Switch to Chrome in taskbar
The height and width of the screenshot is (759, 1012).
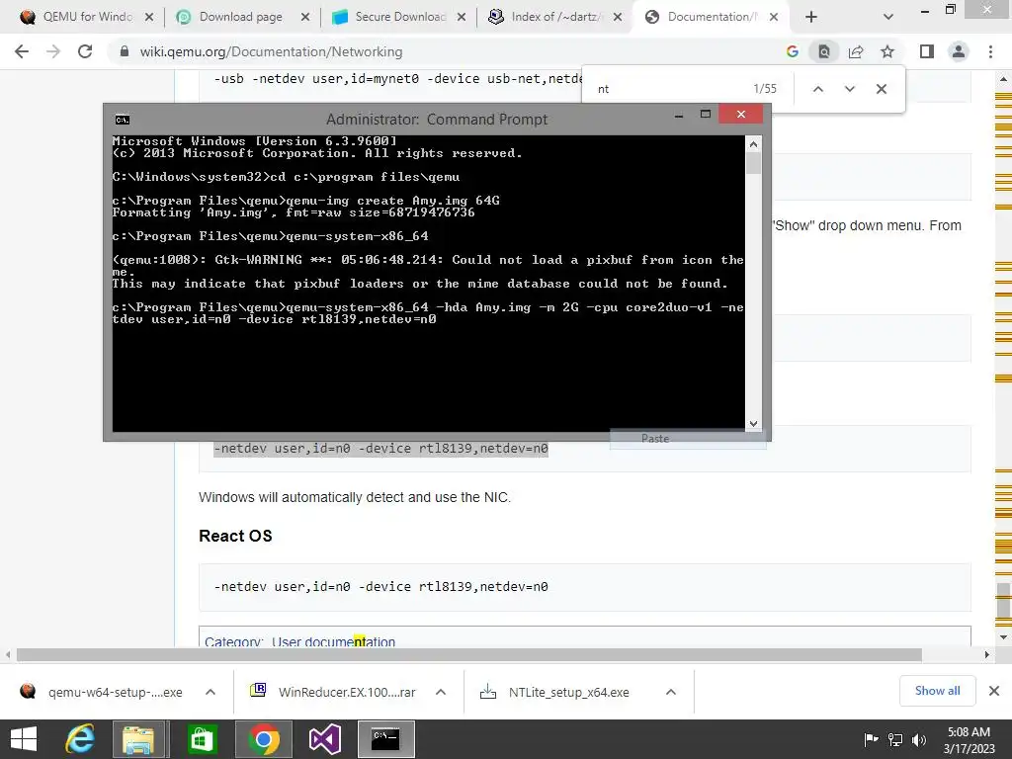point(263,739)
